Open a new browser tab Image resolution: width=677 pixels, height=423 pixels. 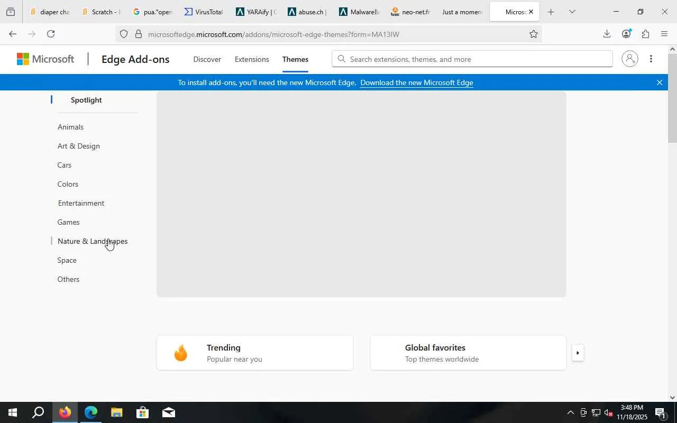[x=551, y=12]
